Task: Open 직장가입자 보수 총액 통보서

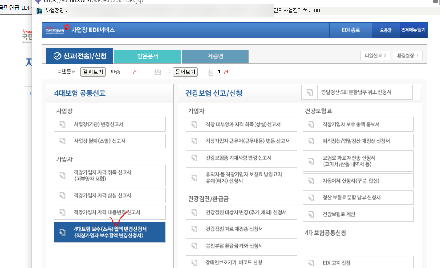Action: [359, 124]
